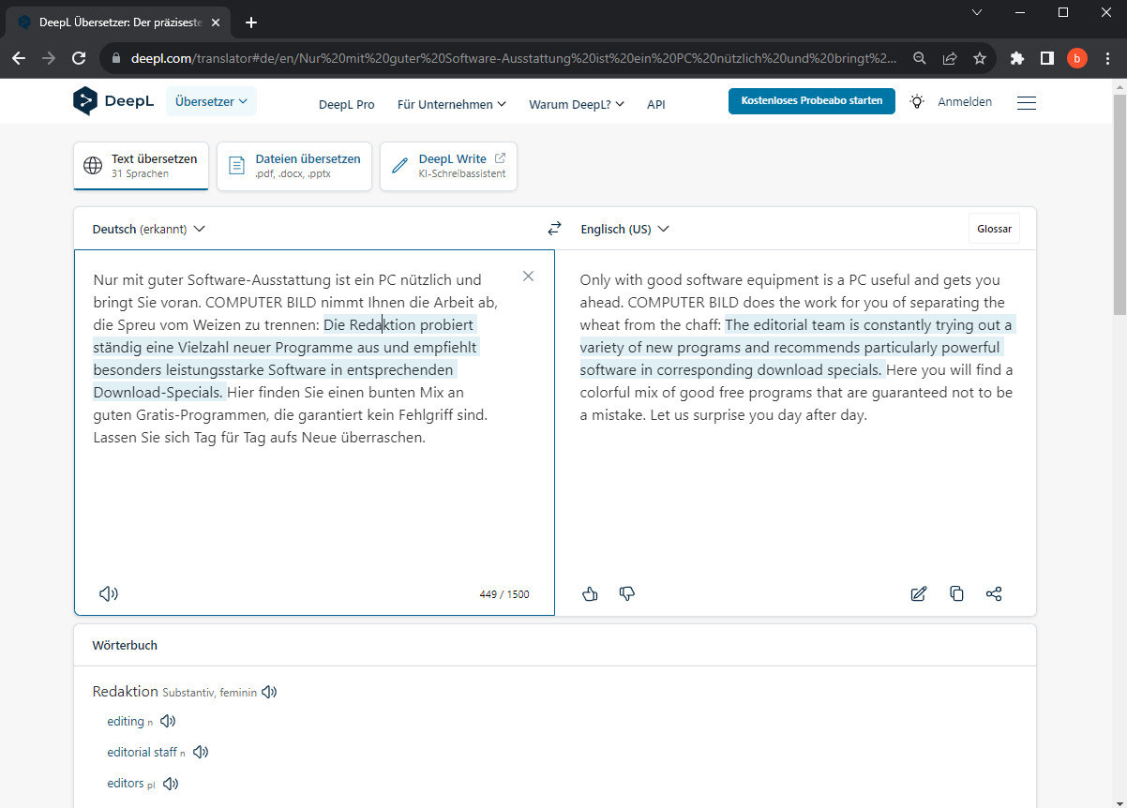Switch to the Dateien übersetzen tab
Viewport: 1127px width, 808px height.
point(294,166)
